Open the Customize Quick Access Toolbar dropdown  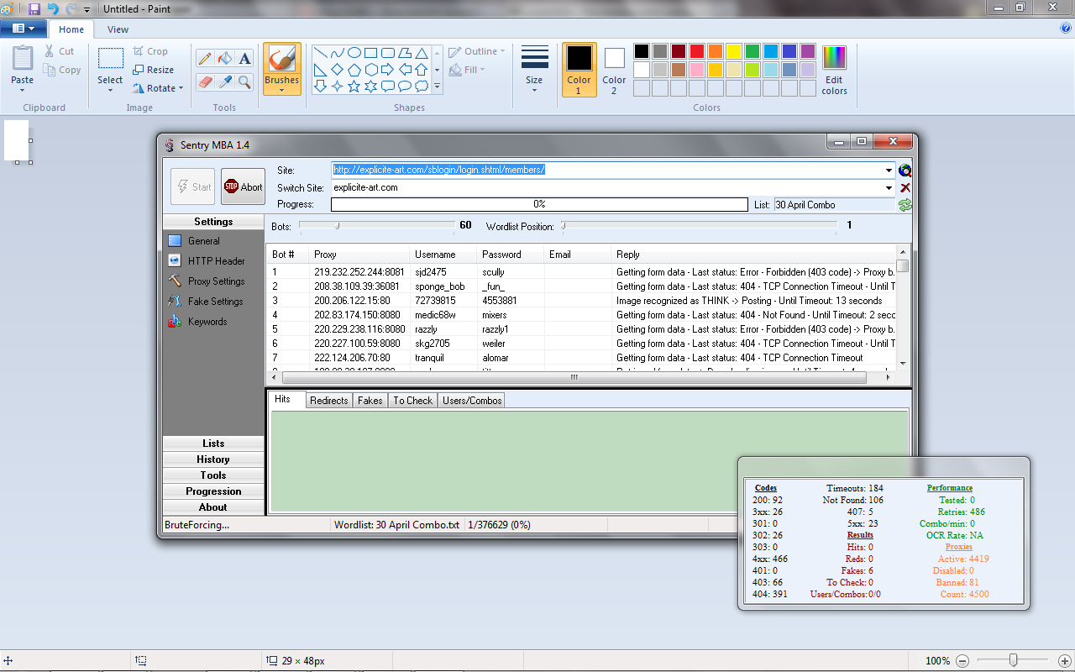point(87,9)
